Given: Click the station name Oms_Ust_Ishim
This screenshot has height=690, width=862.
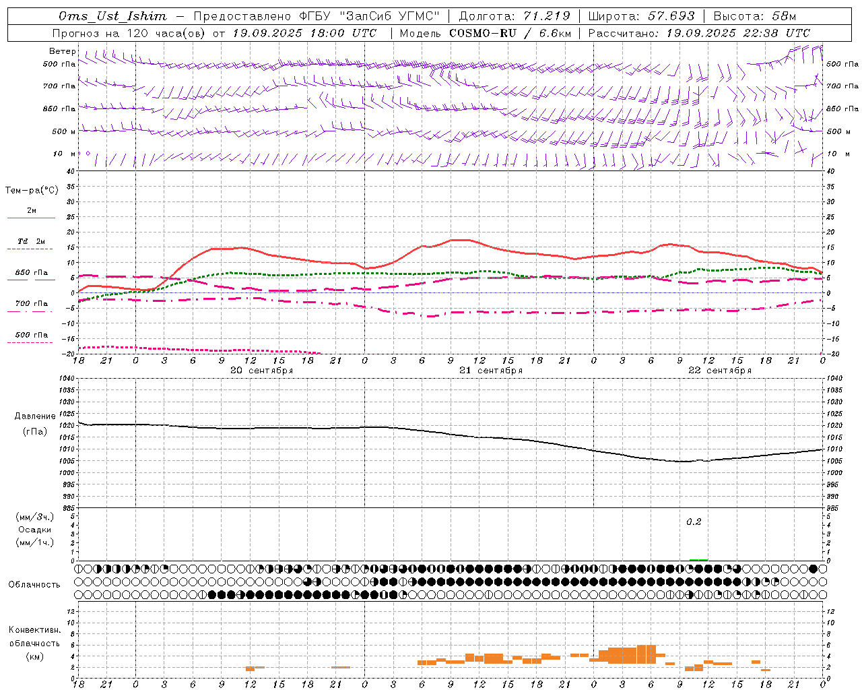Looking at the screenshot, I should pyautogui.click(x=112, y=16).
